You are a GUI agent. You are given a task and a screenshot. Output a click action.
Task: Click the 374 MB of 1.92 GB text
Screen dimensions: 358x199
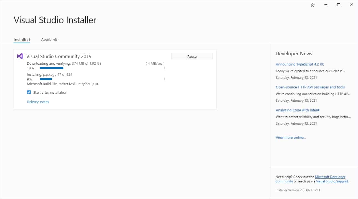(x=87, y=63)
